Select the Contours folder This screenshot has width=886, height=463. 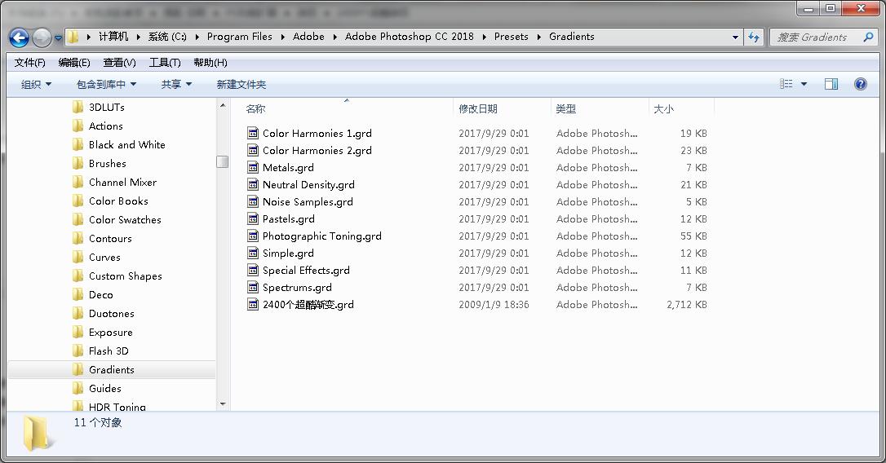[x=110, y=238]
